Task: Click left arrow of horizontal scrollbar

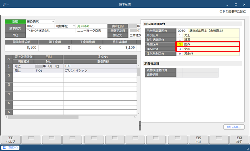Action: point(6,117)
